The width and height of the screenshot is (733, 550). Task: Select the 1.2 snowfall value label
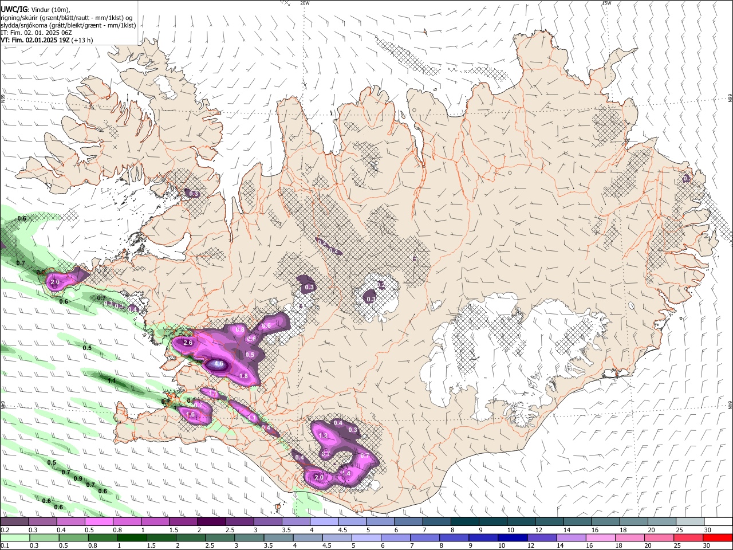tap(323, 435)
